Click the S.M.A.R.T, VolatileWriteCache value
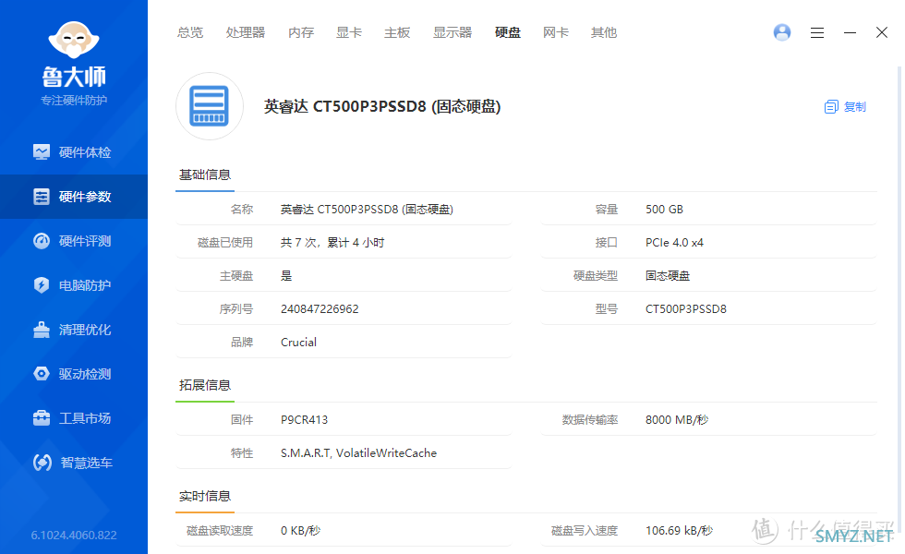 [358, 453]
